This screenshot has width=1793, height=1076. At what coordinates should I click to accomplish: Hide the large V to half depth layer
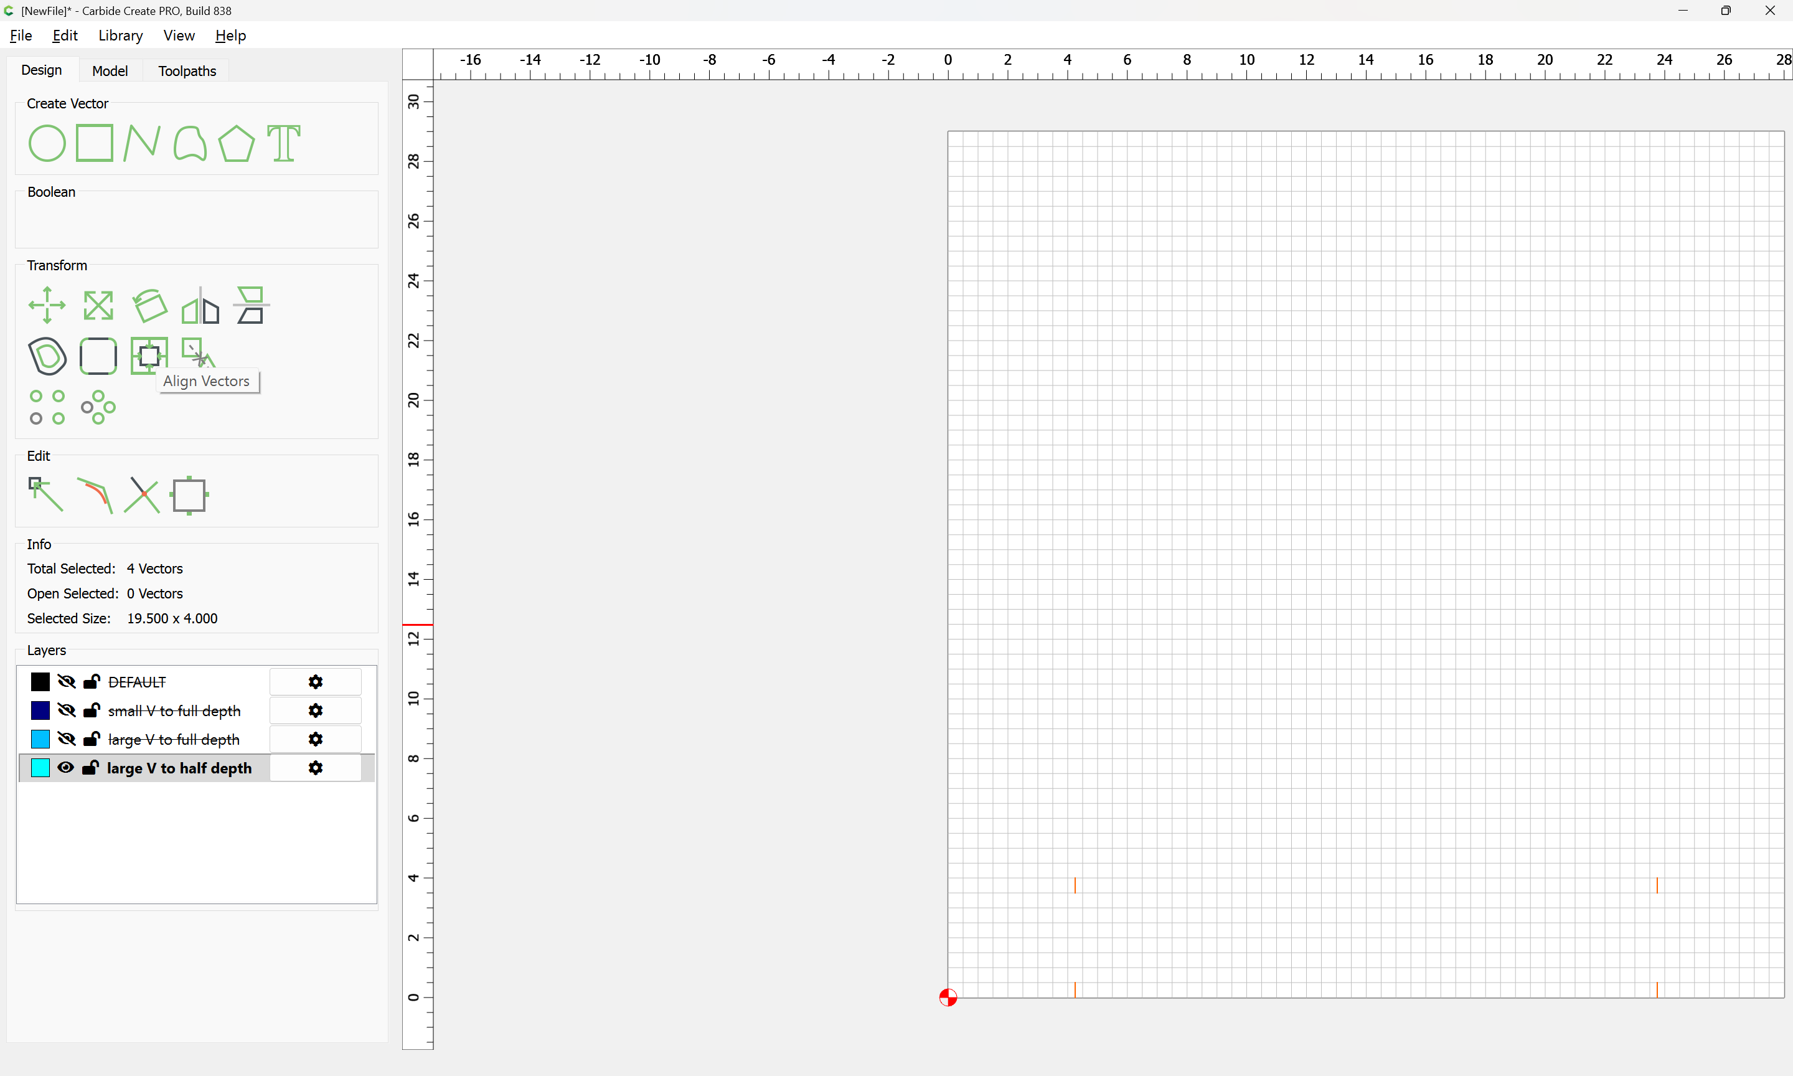pyautogui.click(x=66, y=768)
